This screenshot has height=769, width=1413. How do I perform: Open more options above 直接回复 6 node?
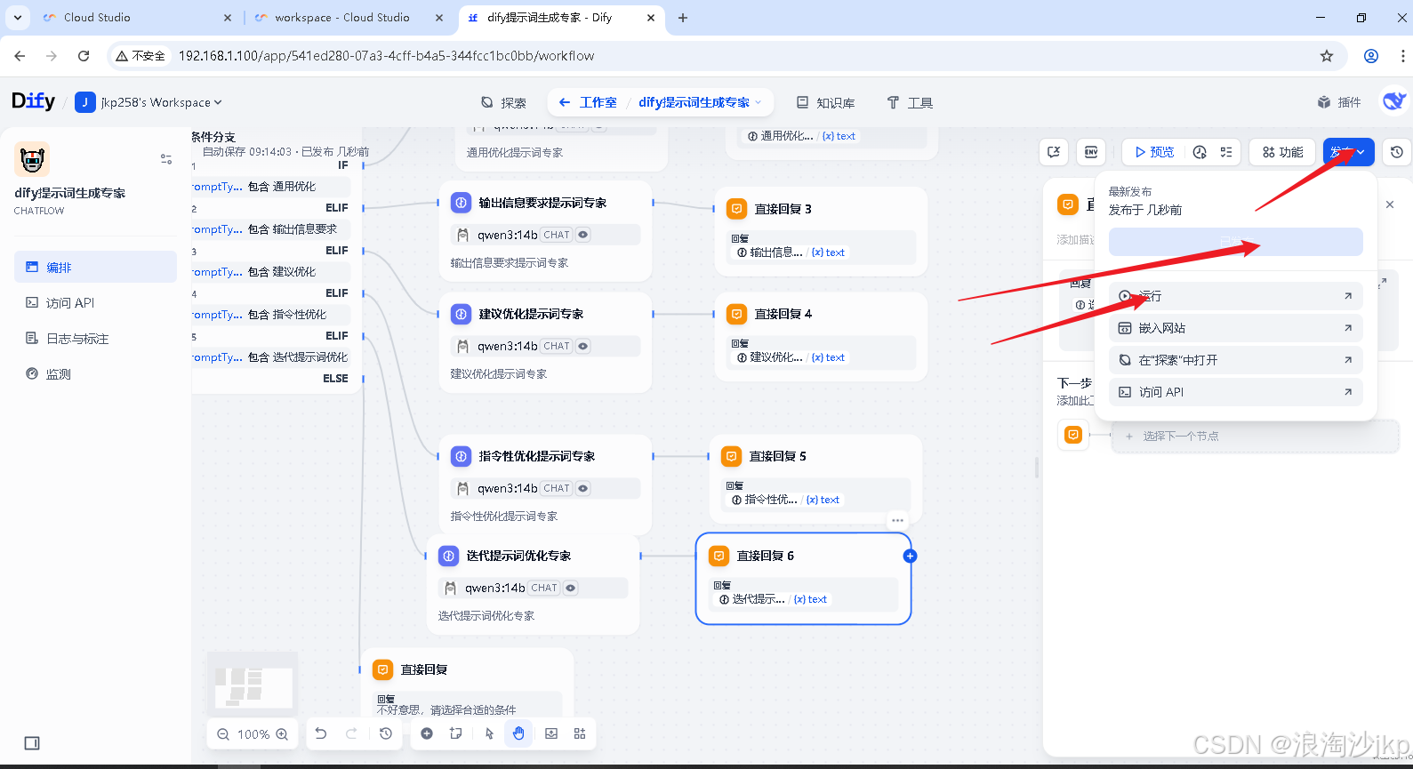[x=897, y=520]
